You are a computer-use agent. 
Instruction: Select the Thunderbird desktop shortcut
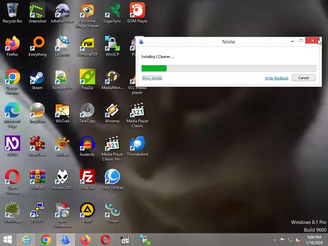click(137, 146)
